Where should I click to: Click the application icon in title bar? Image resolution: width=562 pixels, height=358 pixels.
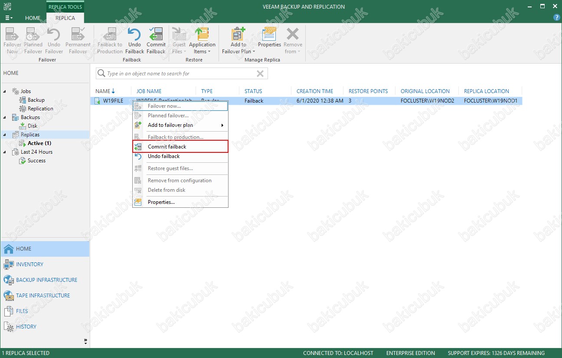(7, 6)
